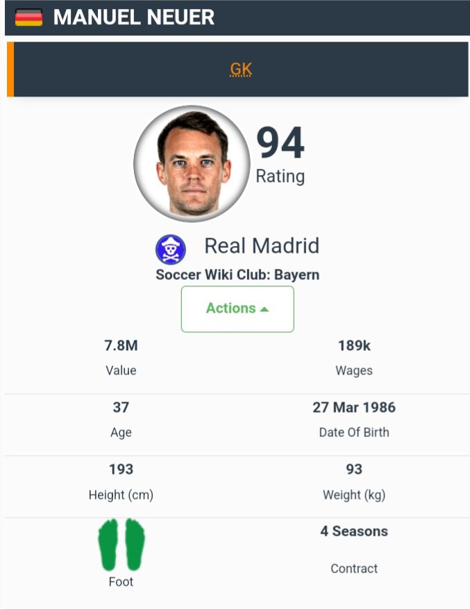This screenshot has width=470, height=610.
Task: Click the Real Madrid club badge icon
Action: coord(170,248)
